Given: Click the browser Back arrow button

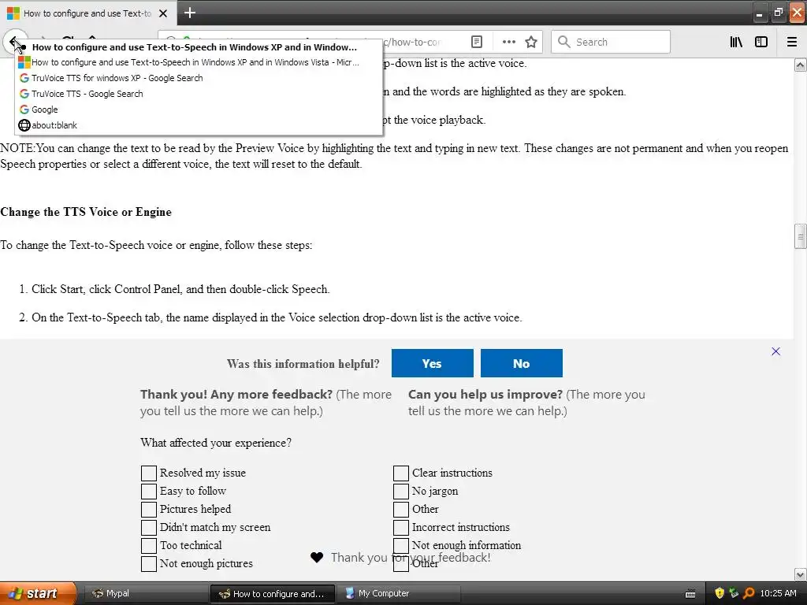Looking at the screenshot, I should click(x=14, y=41).
